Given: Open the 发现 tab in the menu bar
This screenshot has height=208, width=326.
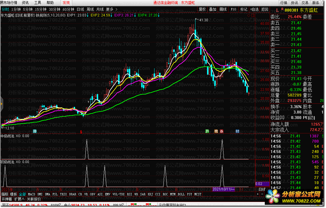Looking at the screenshot, I should coord(66,3).
